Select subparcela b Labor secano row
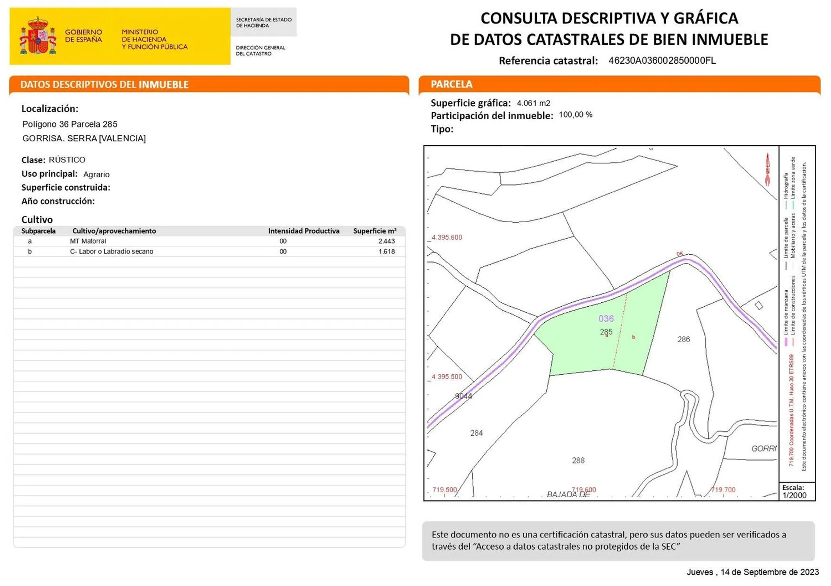This screenshot has height=586, width=831. coord(209,251)
